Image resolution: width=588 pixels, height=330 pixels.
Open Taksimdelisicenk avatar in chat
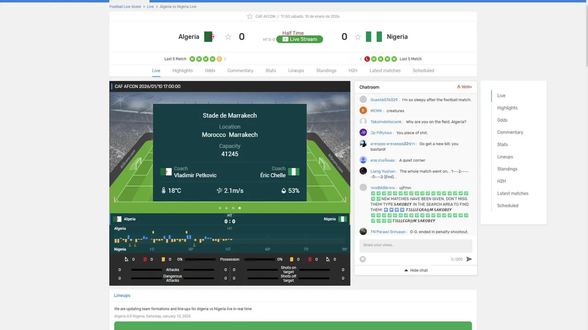click(363, 121)
